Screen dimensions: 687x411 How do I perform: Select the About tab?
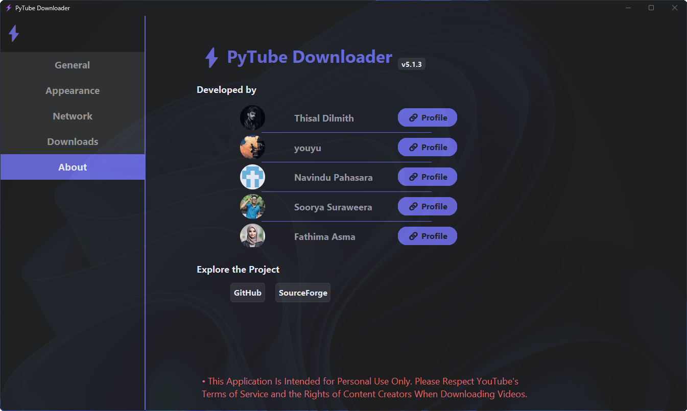pos(73,167)
